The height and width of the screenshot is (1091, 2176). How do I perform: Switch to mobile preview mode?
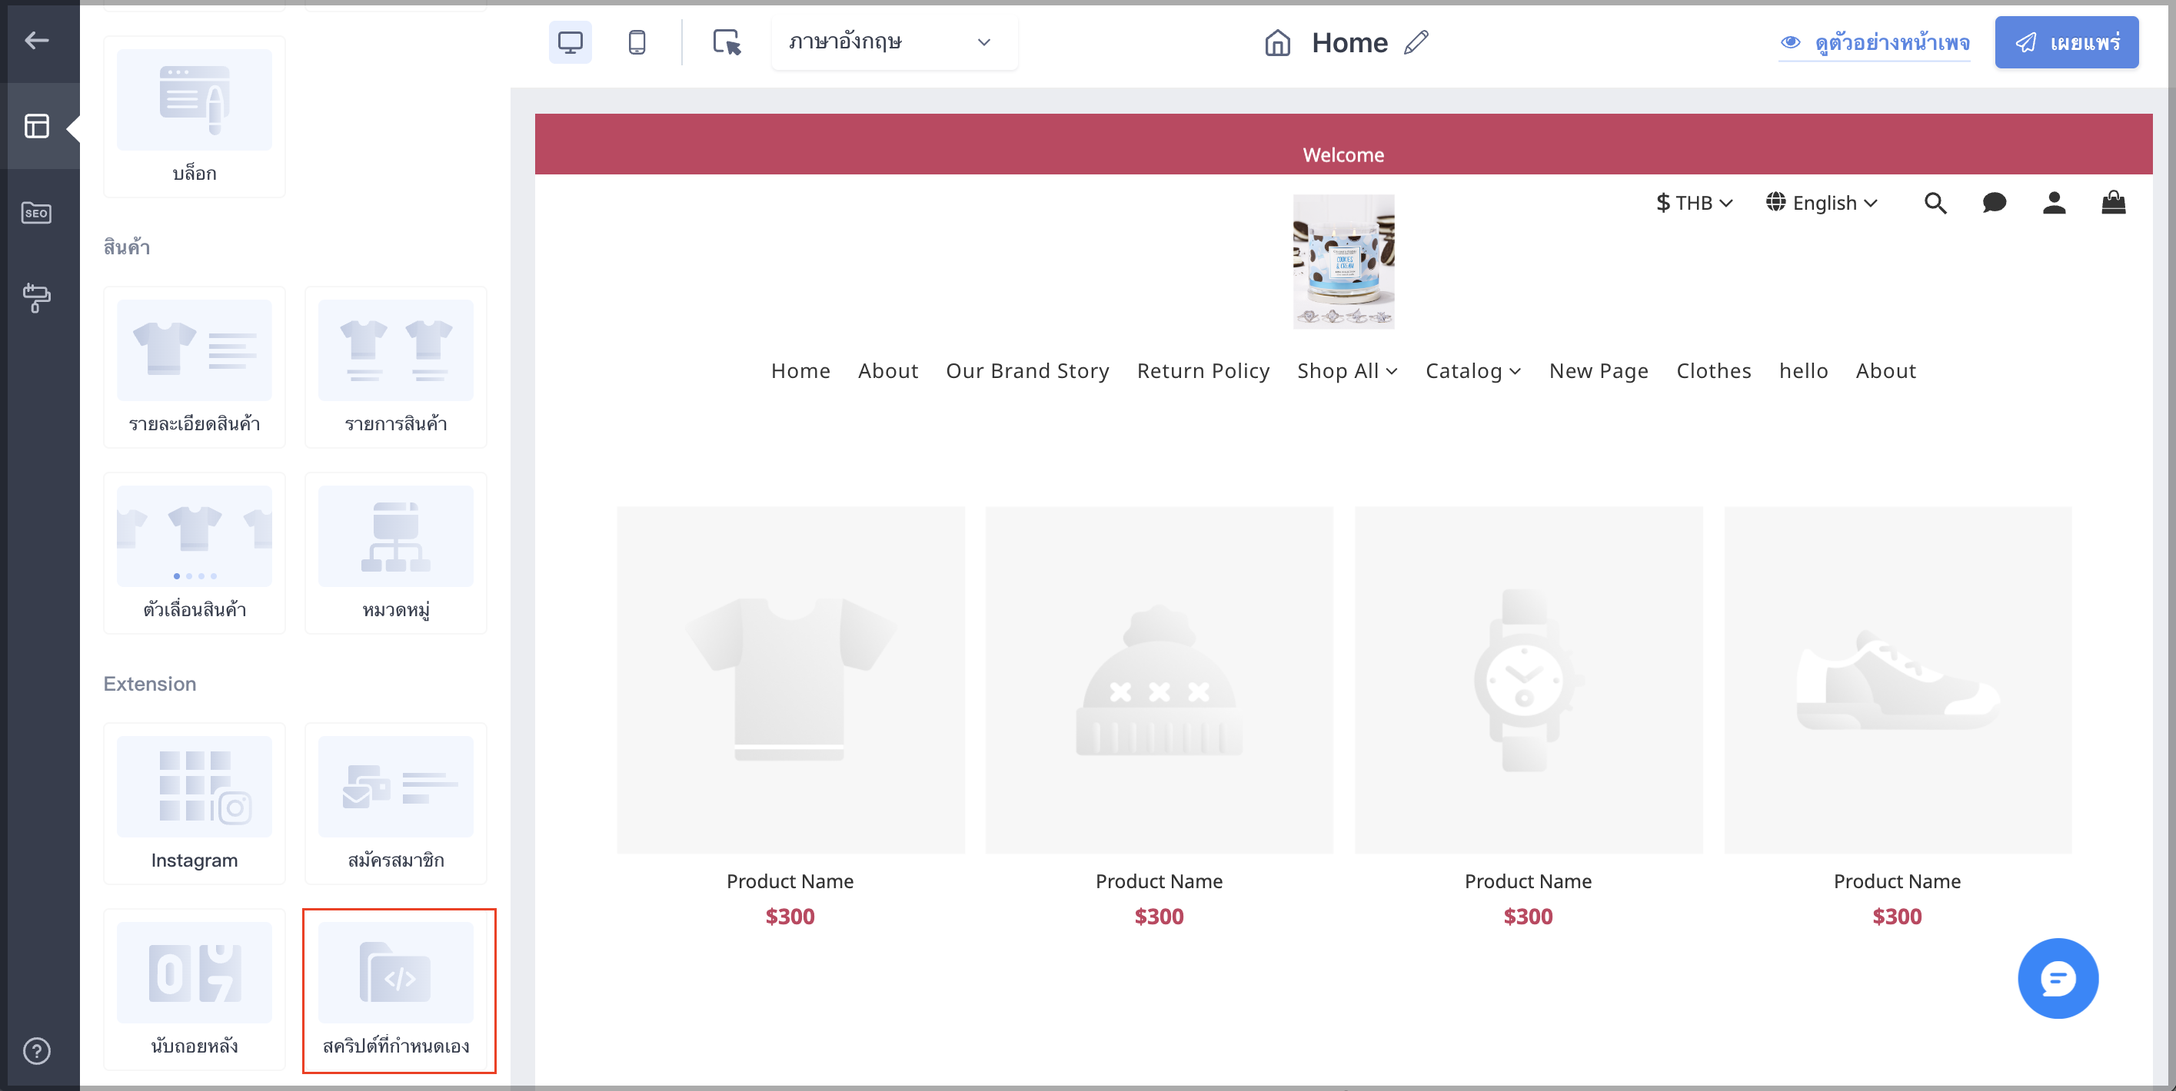(637, 42)
